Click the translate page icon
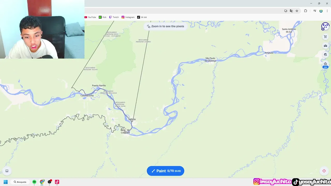 [291, 11]
